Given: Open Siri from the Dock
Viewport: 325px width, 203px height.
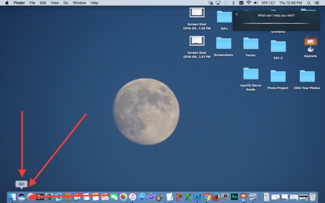Looking at the screenshot, I should click(x=21, y=197).
